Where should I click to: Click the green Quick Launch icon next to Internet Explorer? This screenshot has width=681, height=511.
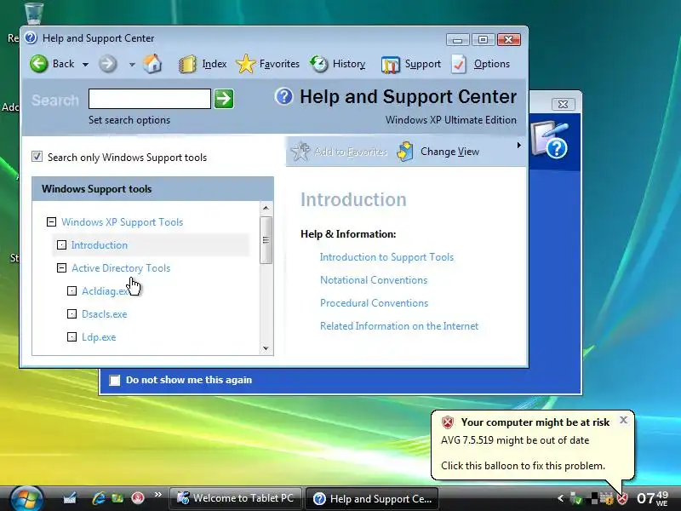point(117,498)
